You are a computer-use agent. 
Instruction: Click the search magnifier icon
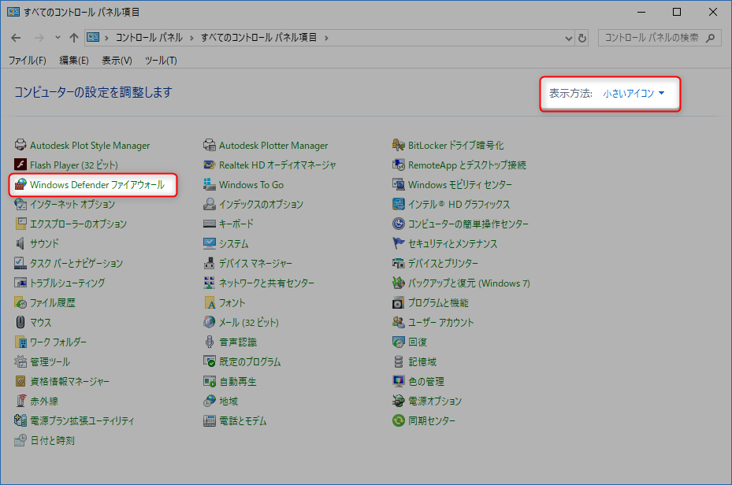pos(711,38)
